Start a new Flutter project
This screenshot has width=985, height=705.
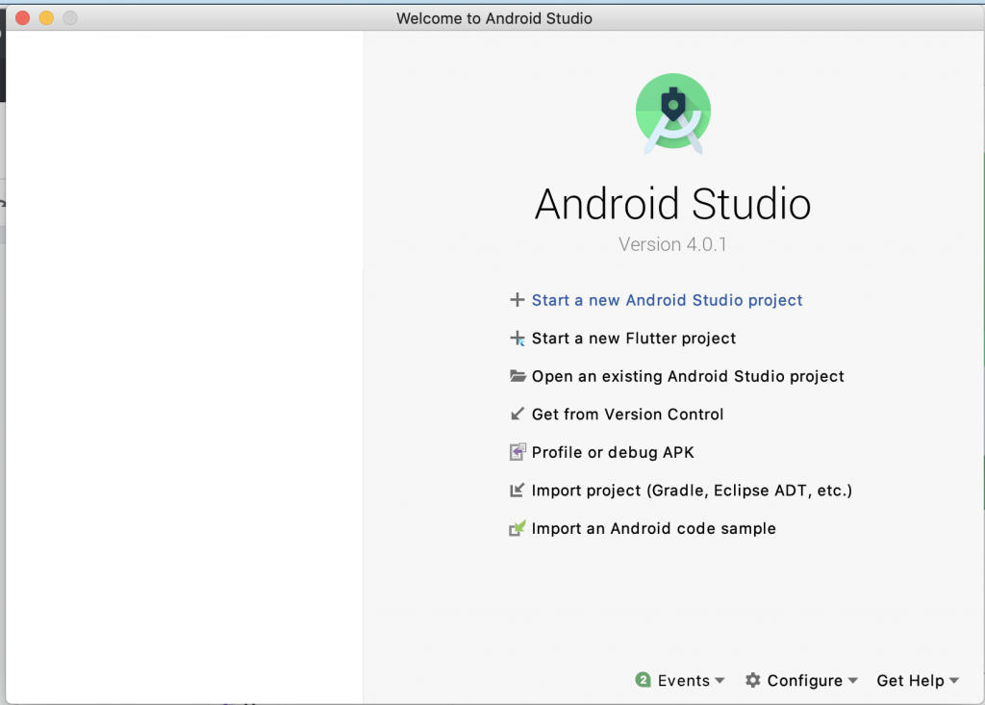click(633, 338)
